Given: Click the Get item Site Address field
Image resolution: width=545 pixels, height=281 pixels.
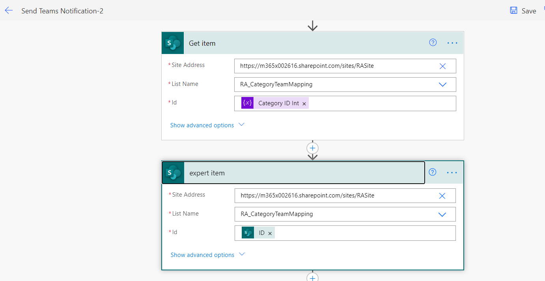Looking at the screenshot, I should [345, 66].
